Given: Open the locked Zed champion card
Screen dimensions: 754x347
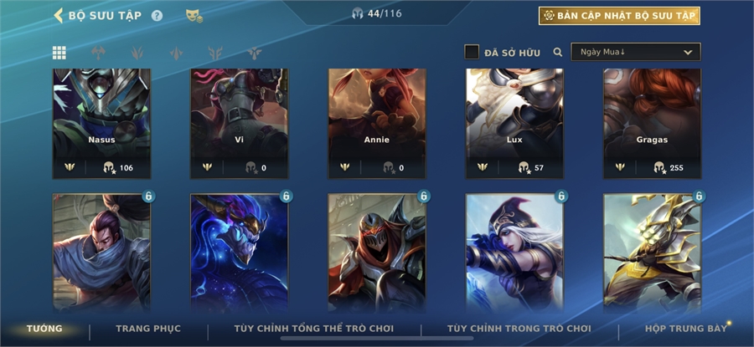Looking at the screenshot, I should pos(376,253).
